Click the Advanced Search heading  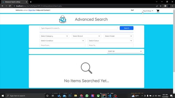[91, 19]
